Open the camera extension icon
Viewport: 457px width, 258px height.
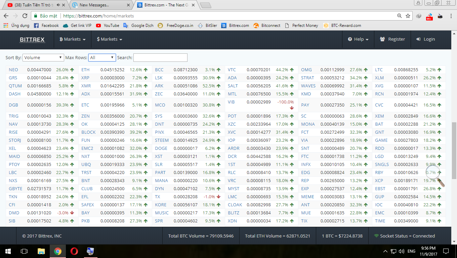click(440, 16)
